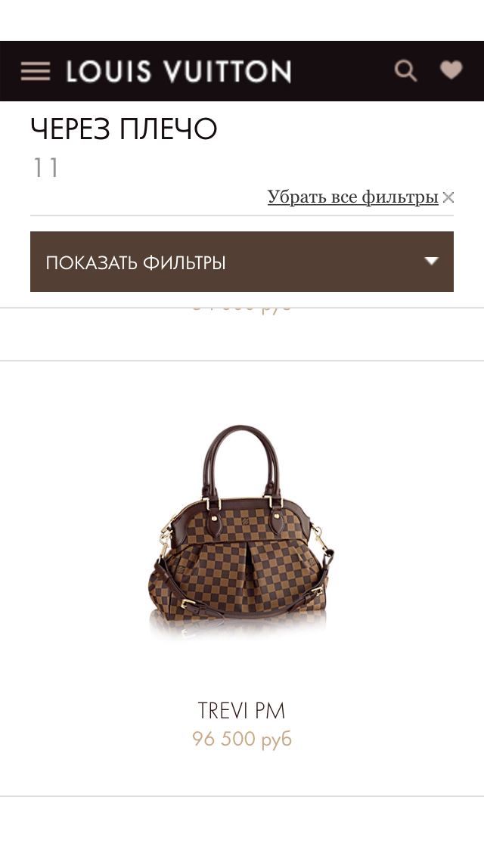Click the X icon beside Убрать все фильтры
This screenshot has width=484, height=859.
tap(448, 197)
